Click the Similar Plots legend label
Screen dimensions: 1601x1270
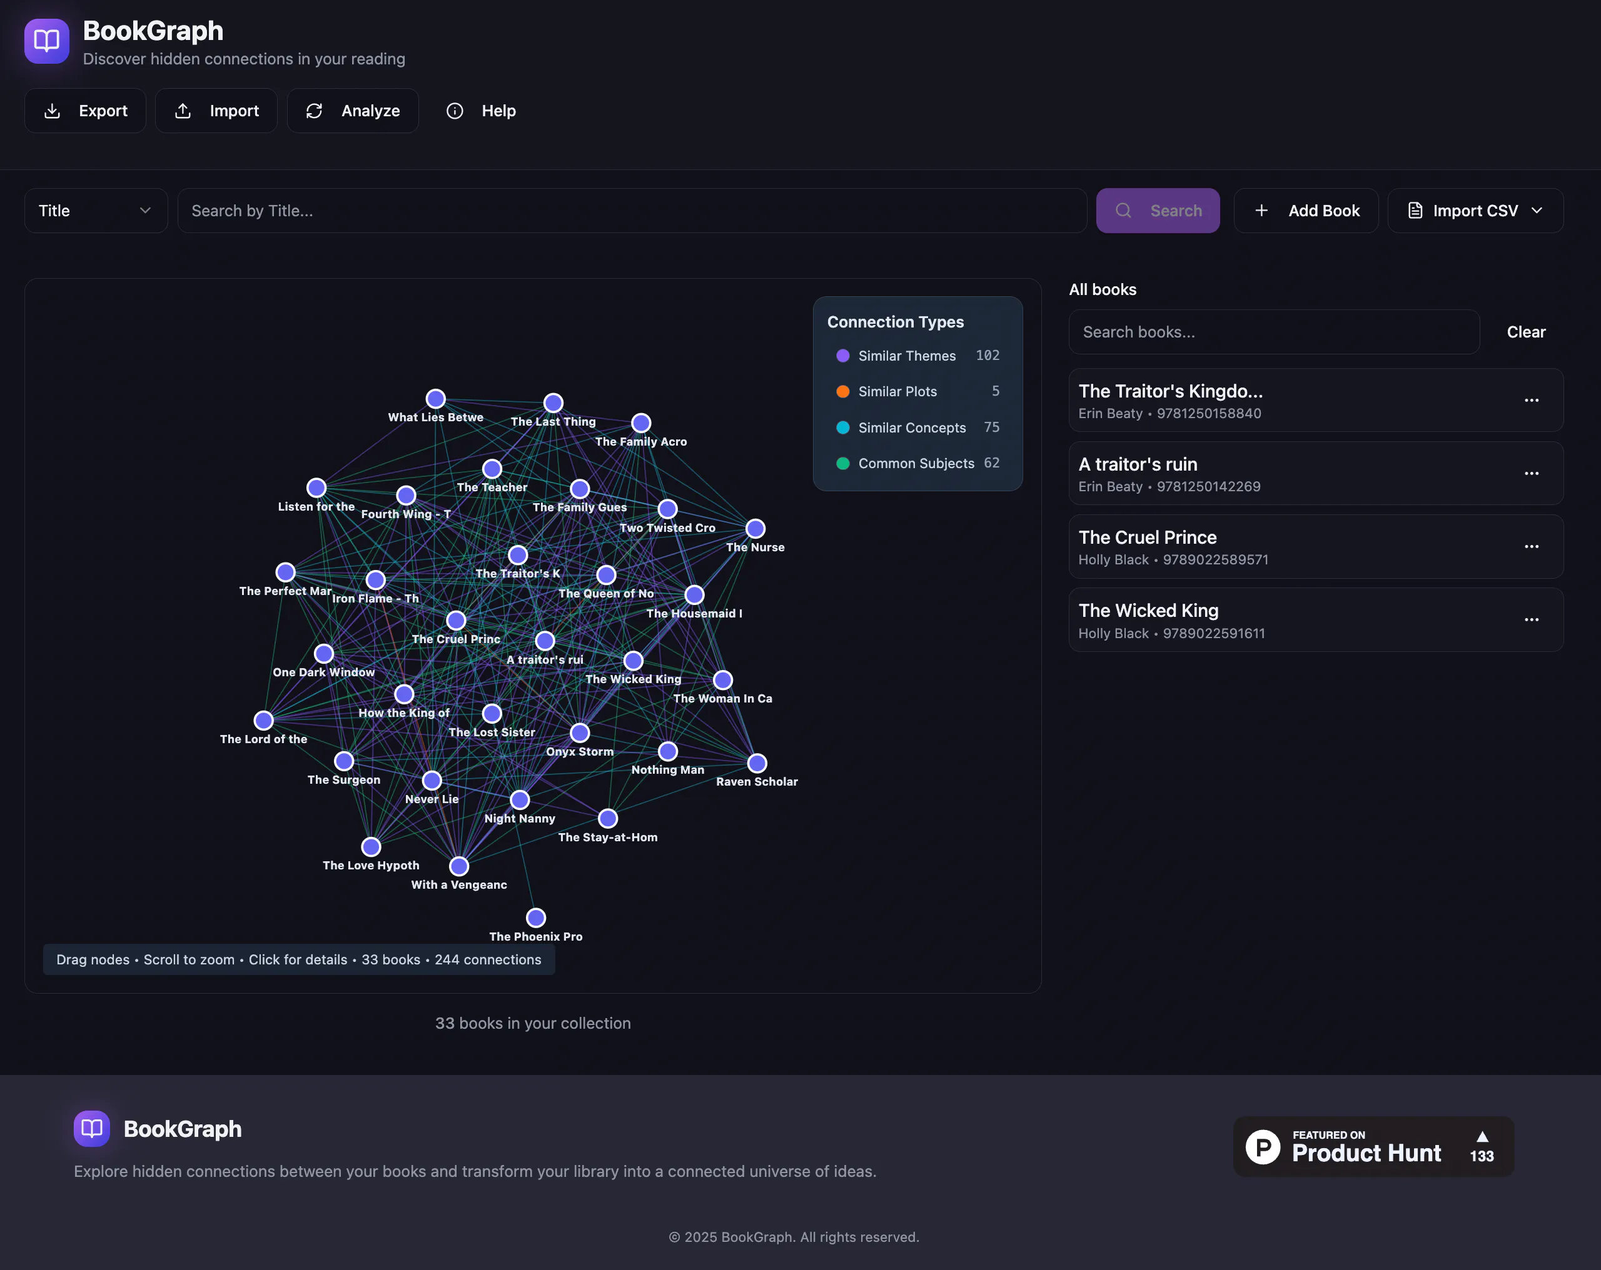pyautogui.click(x=898, y=391)
